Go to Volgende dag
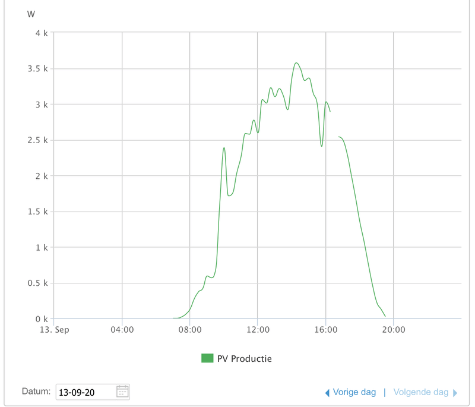475x407 pixels. [420, 392]
